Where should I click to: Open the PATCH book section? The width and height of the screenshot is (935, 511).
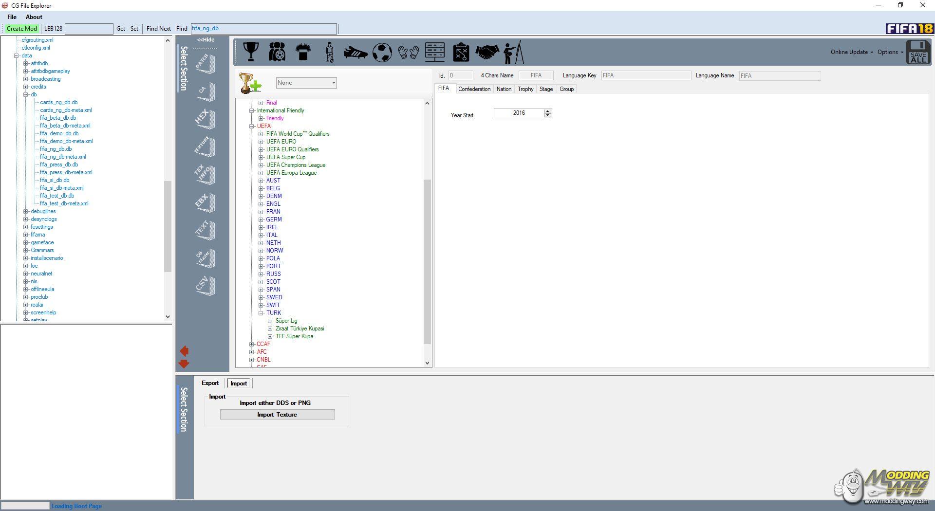[205, 64]
